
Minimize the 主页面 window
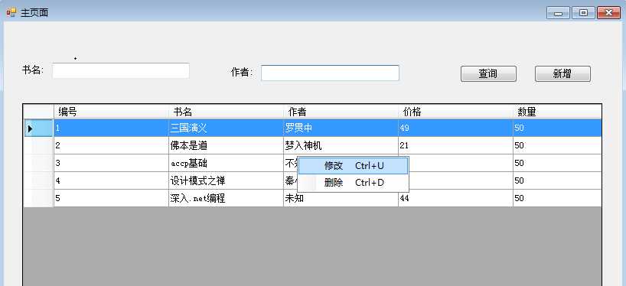pos(558,13)
